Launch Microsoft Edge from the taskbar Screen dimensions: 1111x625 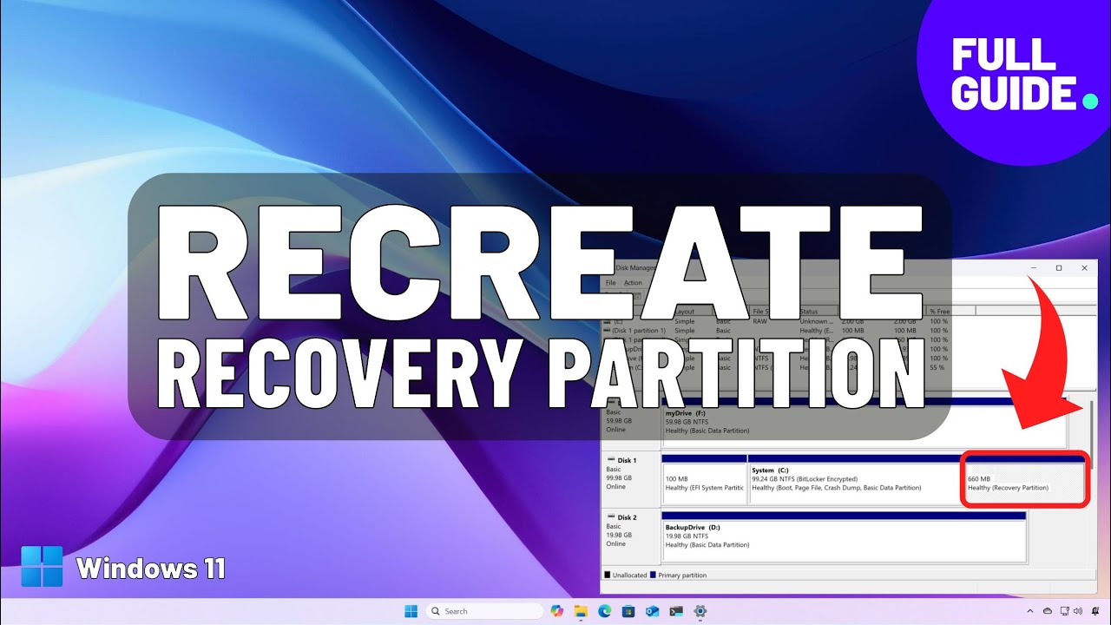pyautogui.click(x=605, y=611)
